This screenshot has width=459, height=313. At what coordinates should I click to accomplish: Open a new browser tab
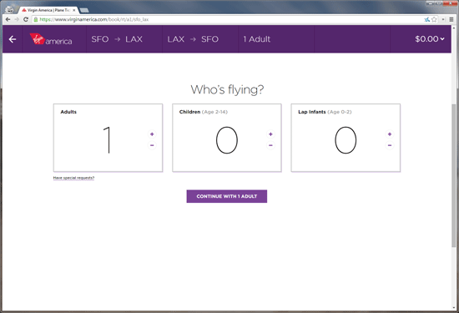point(84,10)
